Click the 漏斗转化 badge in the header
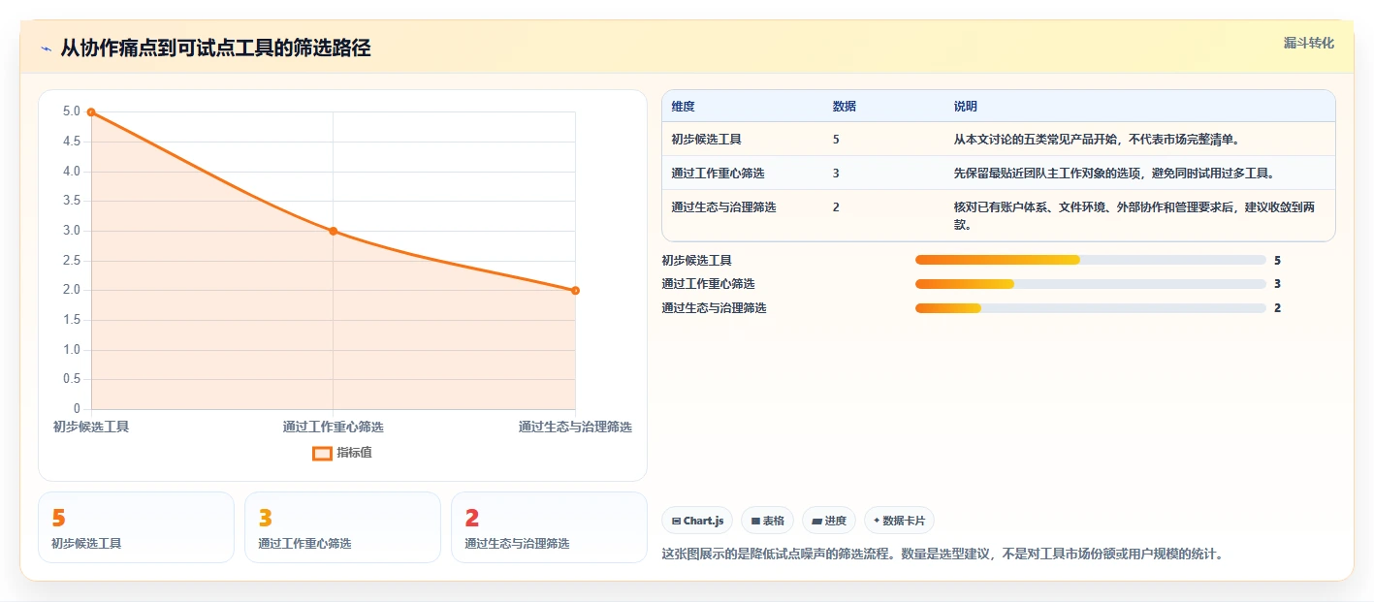Image resolution: width=1374 pixels, height=602 pixels. coord(1308,43)
